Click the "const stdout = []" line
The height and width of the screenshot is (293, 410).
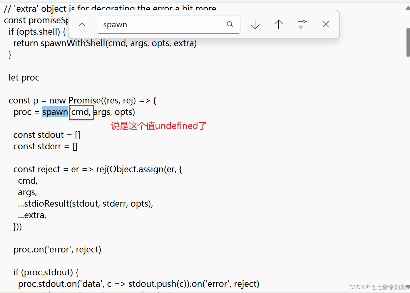tap(46, 135)
